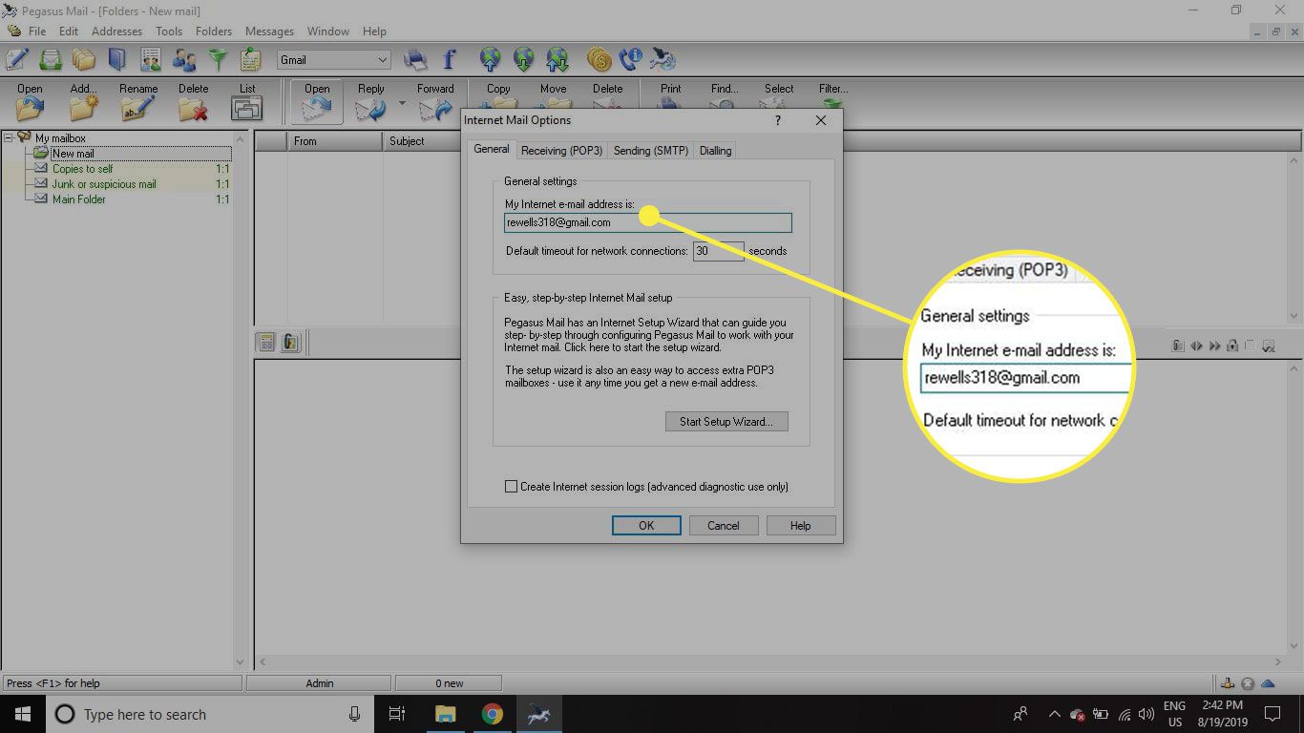
Task: Sort by the From column header
Action: [335, 141]
